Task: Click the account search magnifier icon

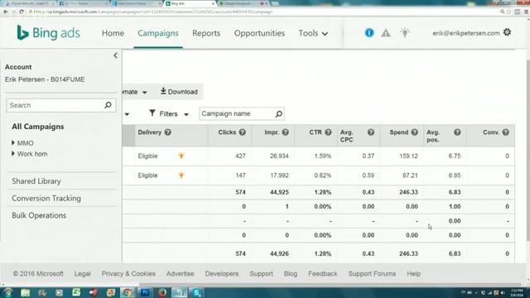Action: 108,105
